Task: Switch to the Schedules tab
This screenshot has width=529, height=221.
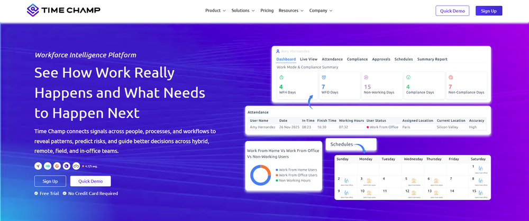Action: [x=404, y=59]
